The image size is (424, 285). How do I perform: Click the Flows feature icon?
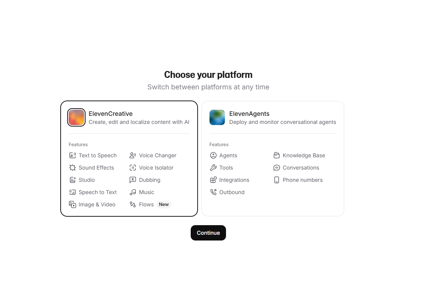pyautogui.click(x=133, y=204)
